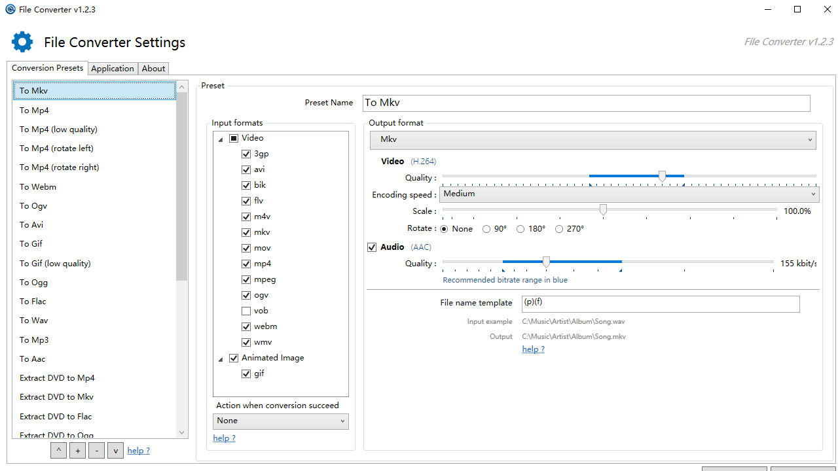838x471 pixels.
Task: Add a new preset with plus button
Action: coord(77,450)
